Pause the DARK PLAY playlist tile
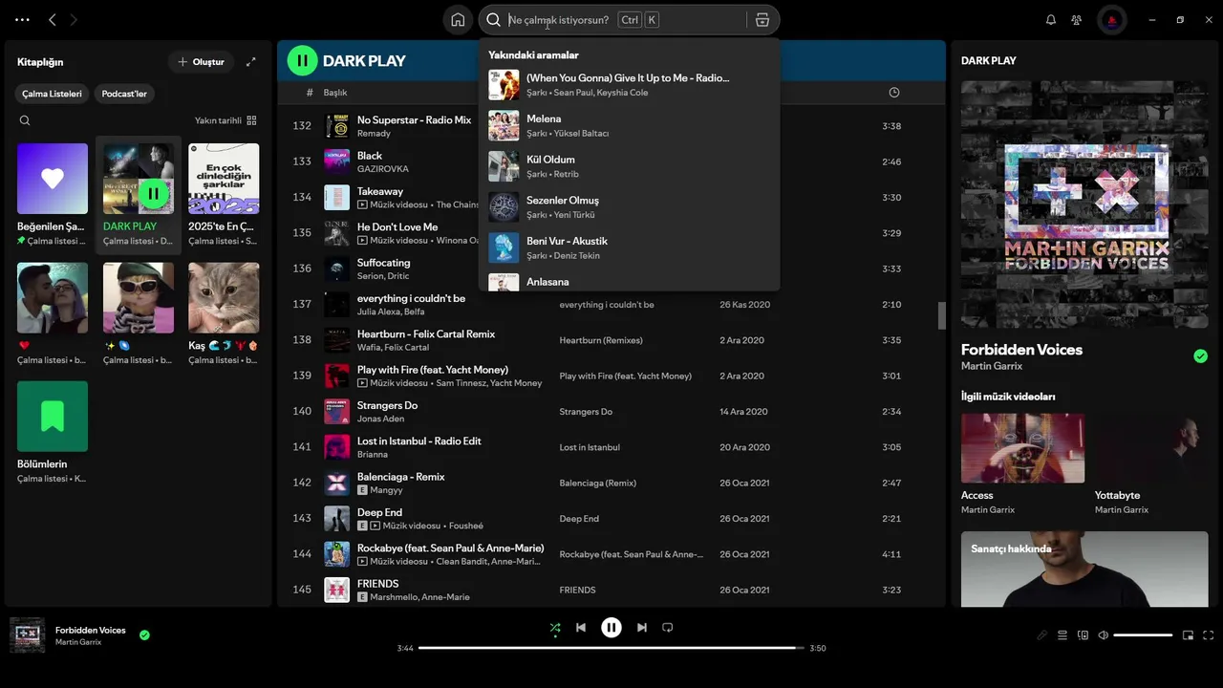This screenshot has width=1223, height=688. (x=153, y=194)
